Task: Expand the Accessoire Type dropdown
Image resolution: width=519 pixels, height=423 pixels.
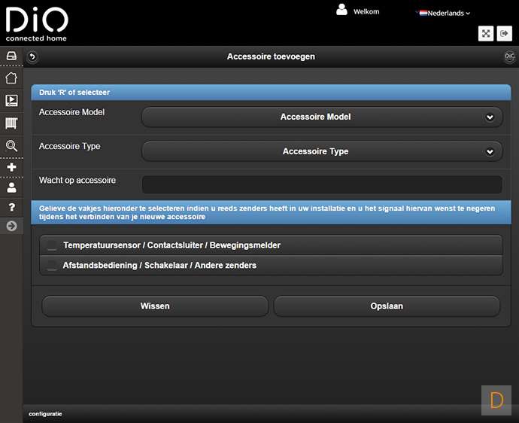Action: click(322, 151)
